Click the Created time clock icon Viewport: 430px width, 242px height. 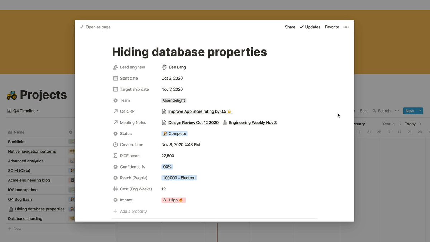click(115, 145)
